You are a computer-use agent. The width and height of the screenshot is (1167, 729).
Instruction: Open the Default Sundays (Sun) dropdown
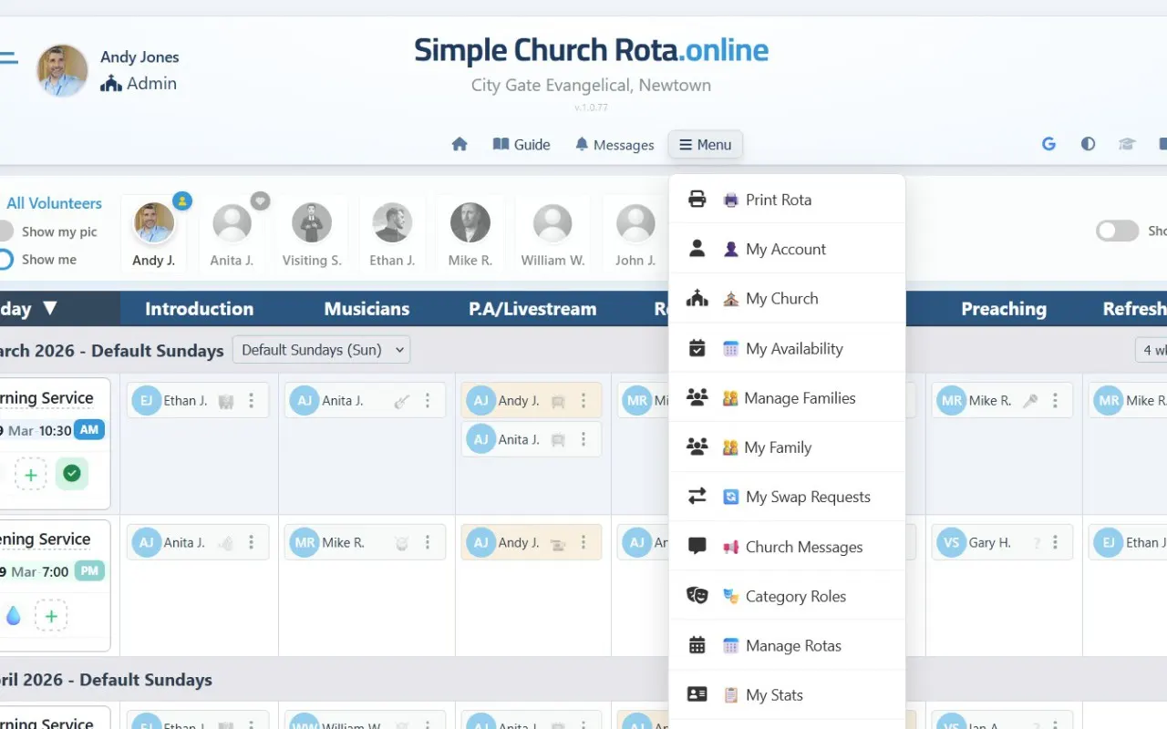[x=321, y=350]
